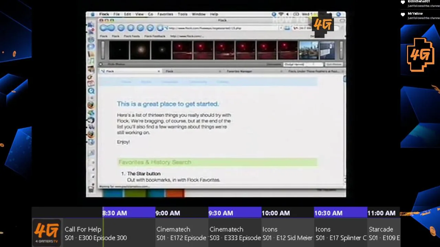Click 'The Star button' list item
The width and height of the screenshot is (440, 247).
144,174
